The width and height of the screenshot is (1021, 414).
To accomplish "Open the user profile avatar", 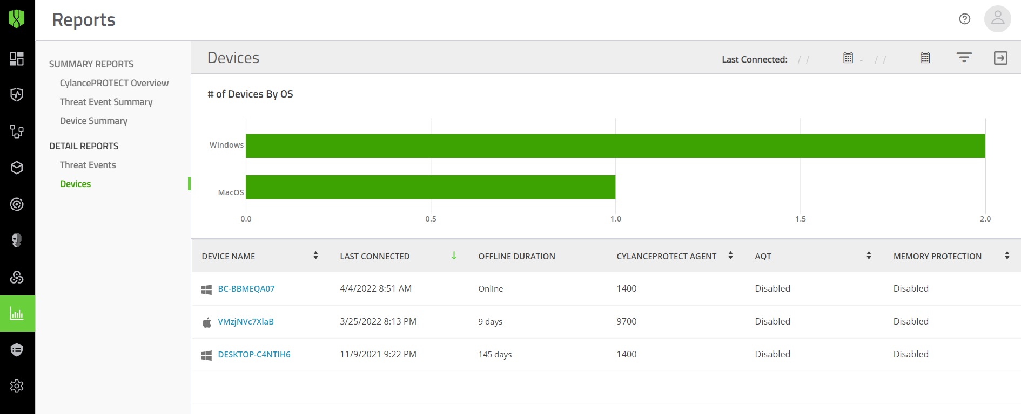I will 998,19.
